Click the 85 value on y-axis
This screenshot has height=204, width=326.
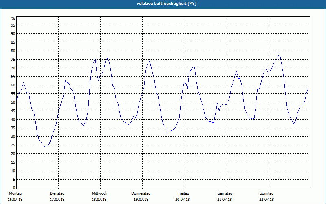point(13,42)
